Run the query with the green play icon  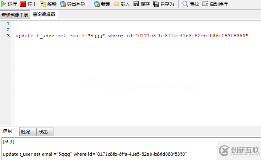[x=3, y=4]
